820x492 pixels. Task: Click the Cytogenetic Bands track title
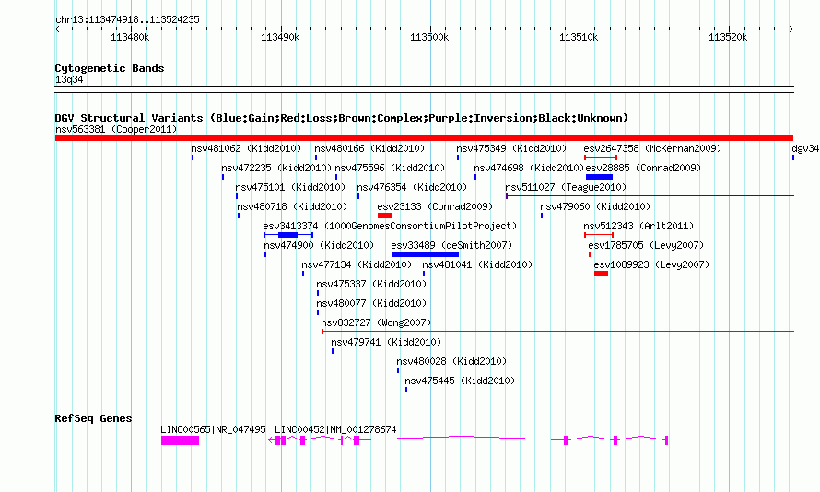pyautogui.click(x=110, y=68)
